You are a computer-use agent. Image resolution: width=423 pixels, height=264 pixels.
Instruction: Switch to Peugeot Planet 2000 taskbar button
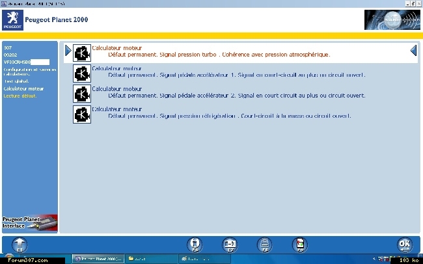[98, 259]
